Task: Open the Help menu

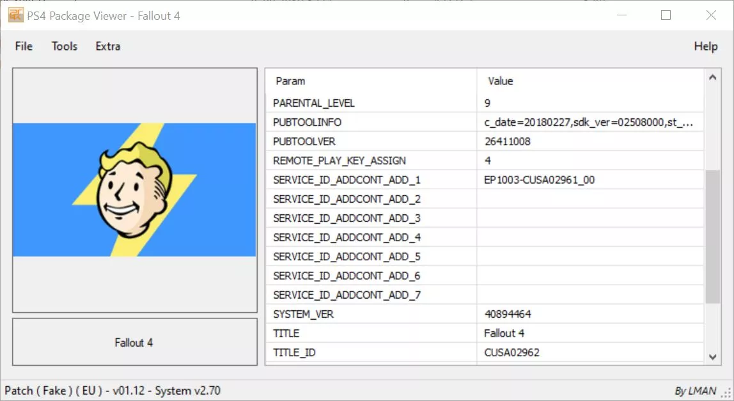Action: [705, 46]
